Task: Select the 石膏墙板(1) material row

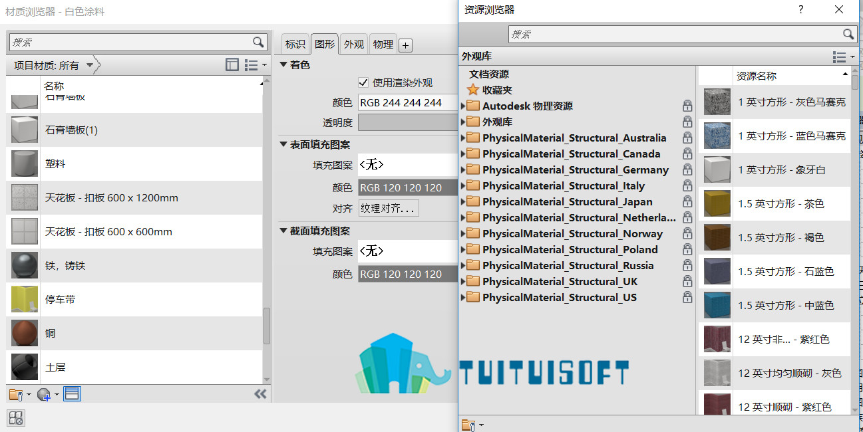Action: tap(134, 130)
